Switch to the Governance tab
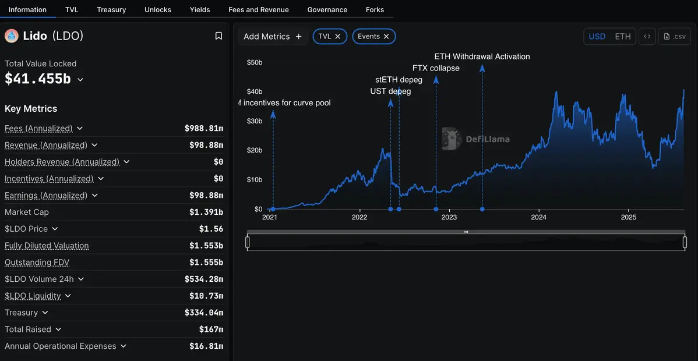This screenshot has height=361, width=698. [x=327, y=9]
